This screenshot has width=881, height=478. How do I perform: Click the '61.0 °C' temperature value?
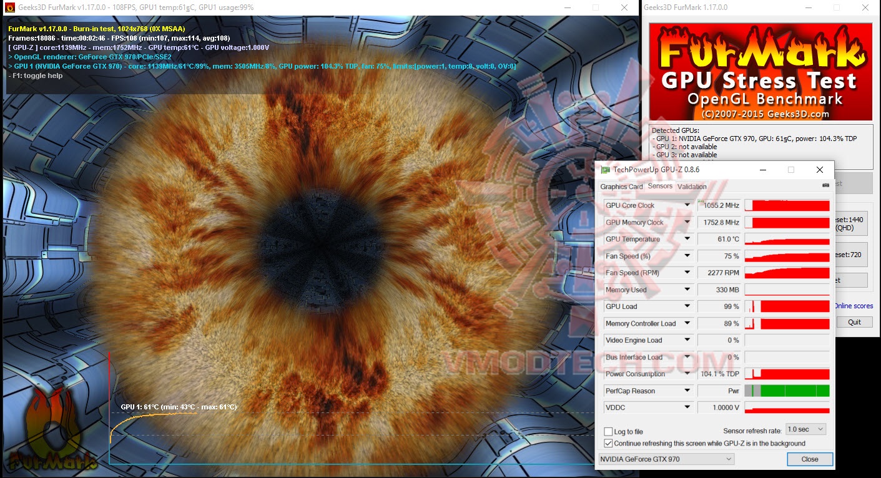click(x=728, y=239)
